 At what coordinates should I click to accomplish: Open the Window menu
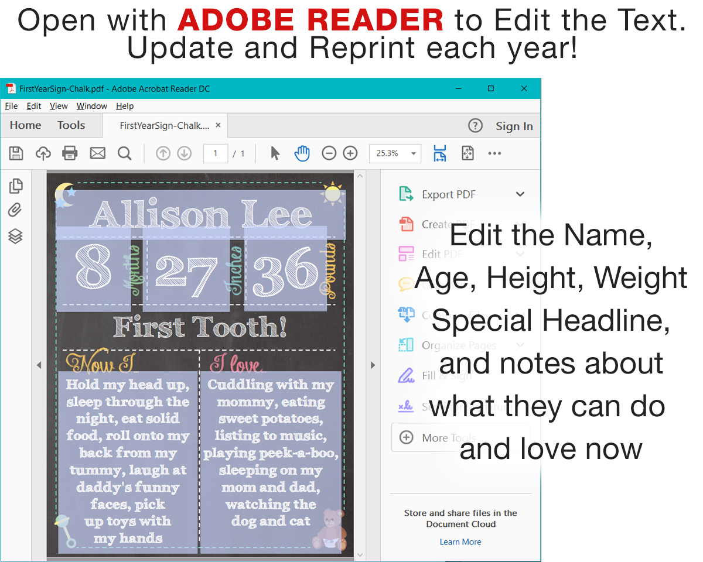92,106
